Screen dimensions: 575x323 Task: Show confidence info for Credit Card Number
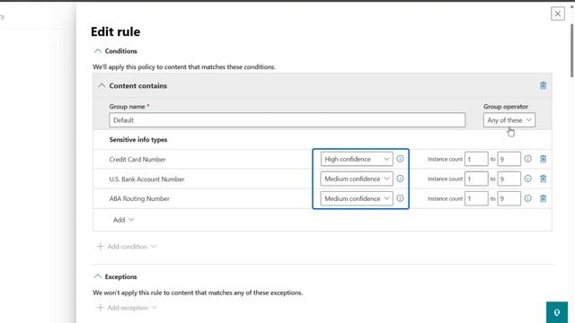point(400,159)
